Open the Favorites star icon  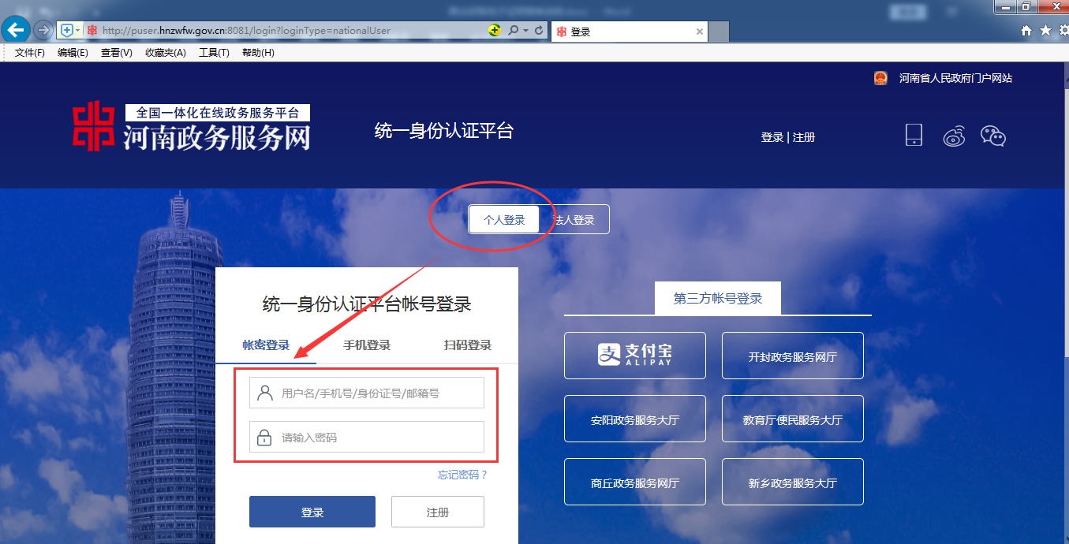pyautogui.click(x=1045, y=30)
